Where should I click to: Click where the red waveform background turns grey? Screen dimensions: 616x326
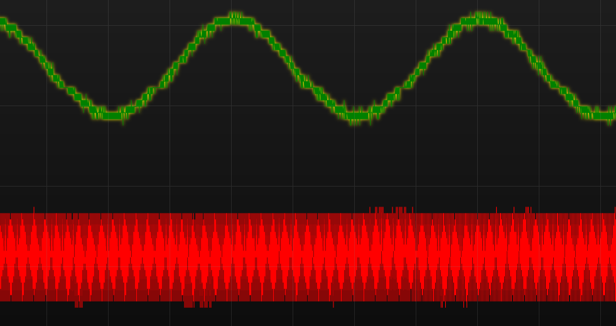tap(416, 258)
